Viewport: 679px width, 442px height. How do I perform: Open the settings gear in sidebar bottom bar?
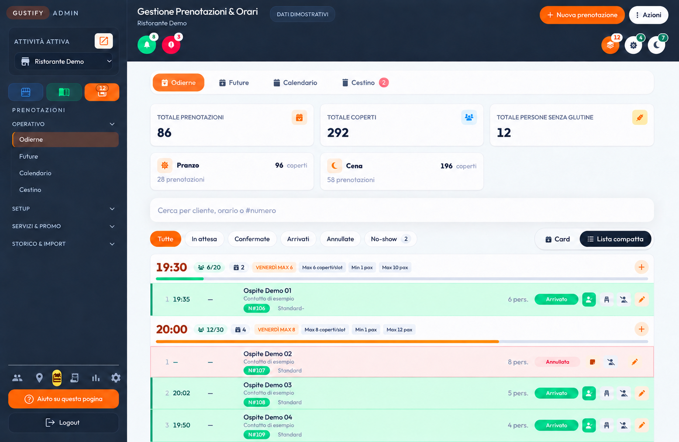116,378
